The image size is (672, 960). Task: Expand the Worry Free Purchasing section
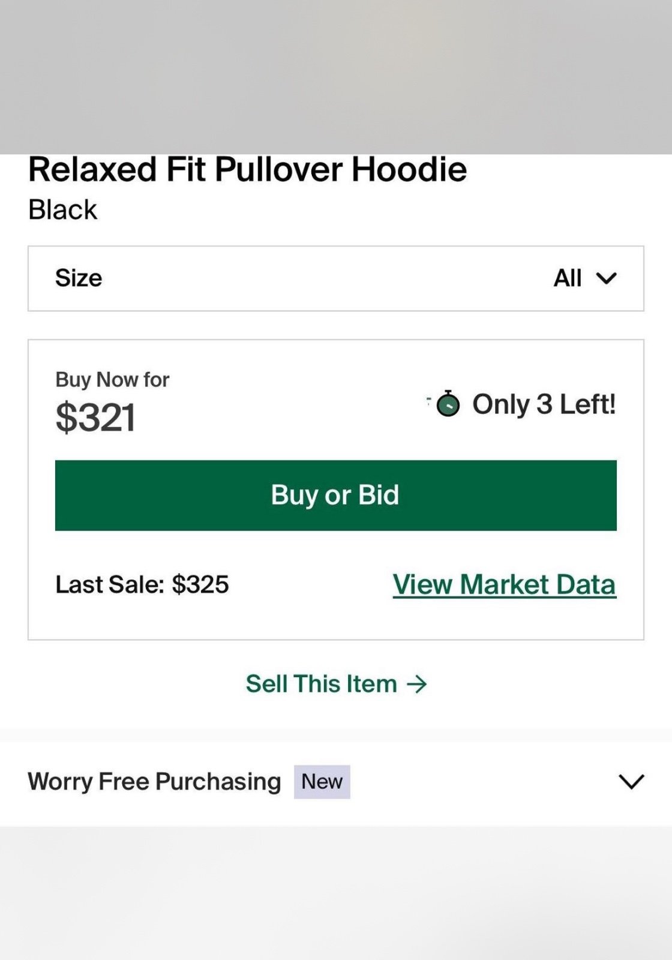pyautogui.click(x=336, y=782)
